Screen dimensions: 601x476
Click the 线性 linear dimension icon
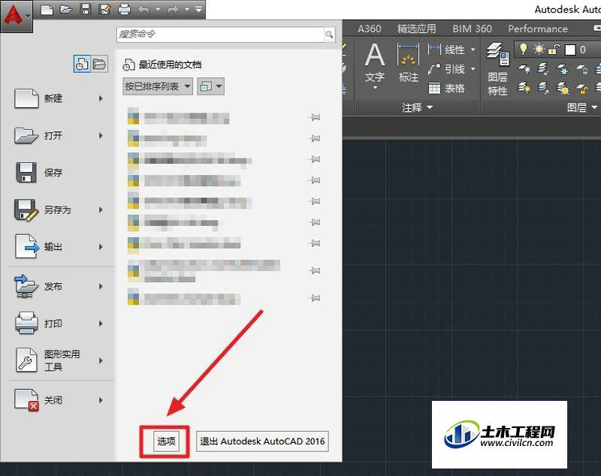tap(434, 49)
